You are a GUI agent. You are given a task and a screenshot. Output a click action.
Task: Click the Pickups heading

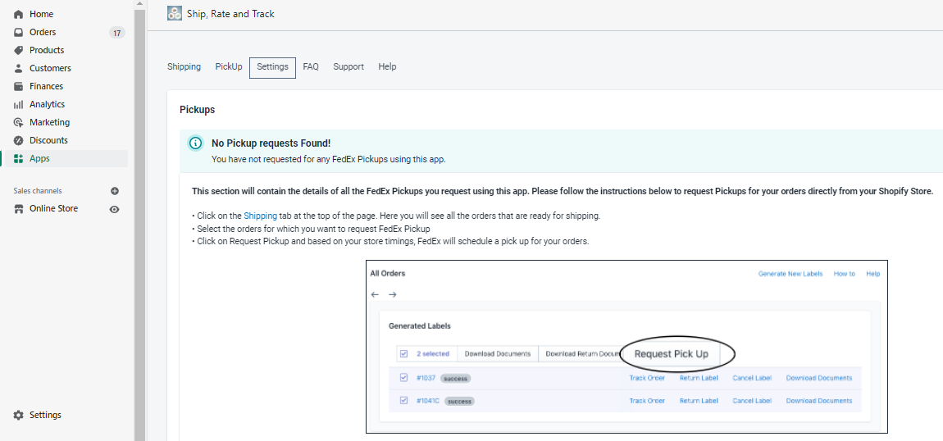(198, 110)
